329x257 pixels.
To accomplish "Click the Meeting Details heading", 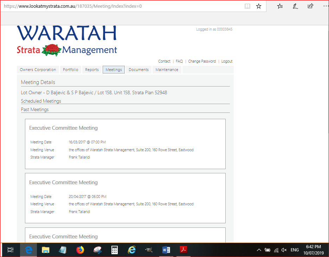I will pos(38,82).
